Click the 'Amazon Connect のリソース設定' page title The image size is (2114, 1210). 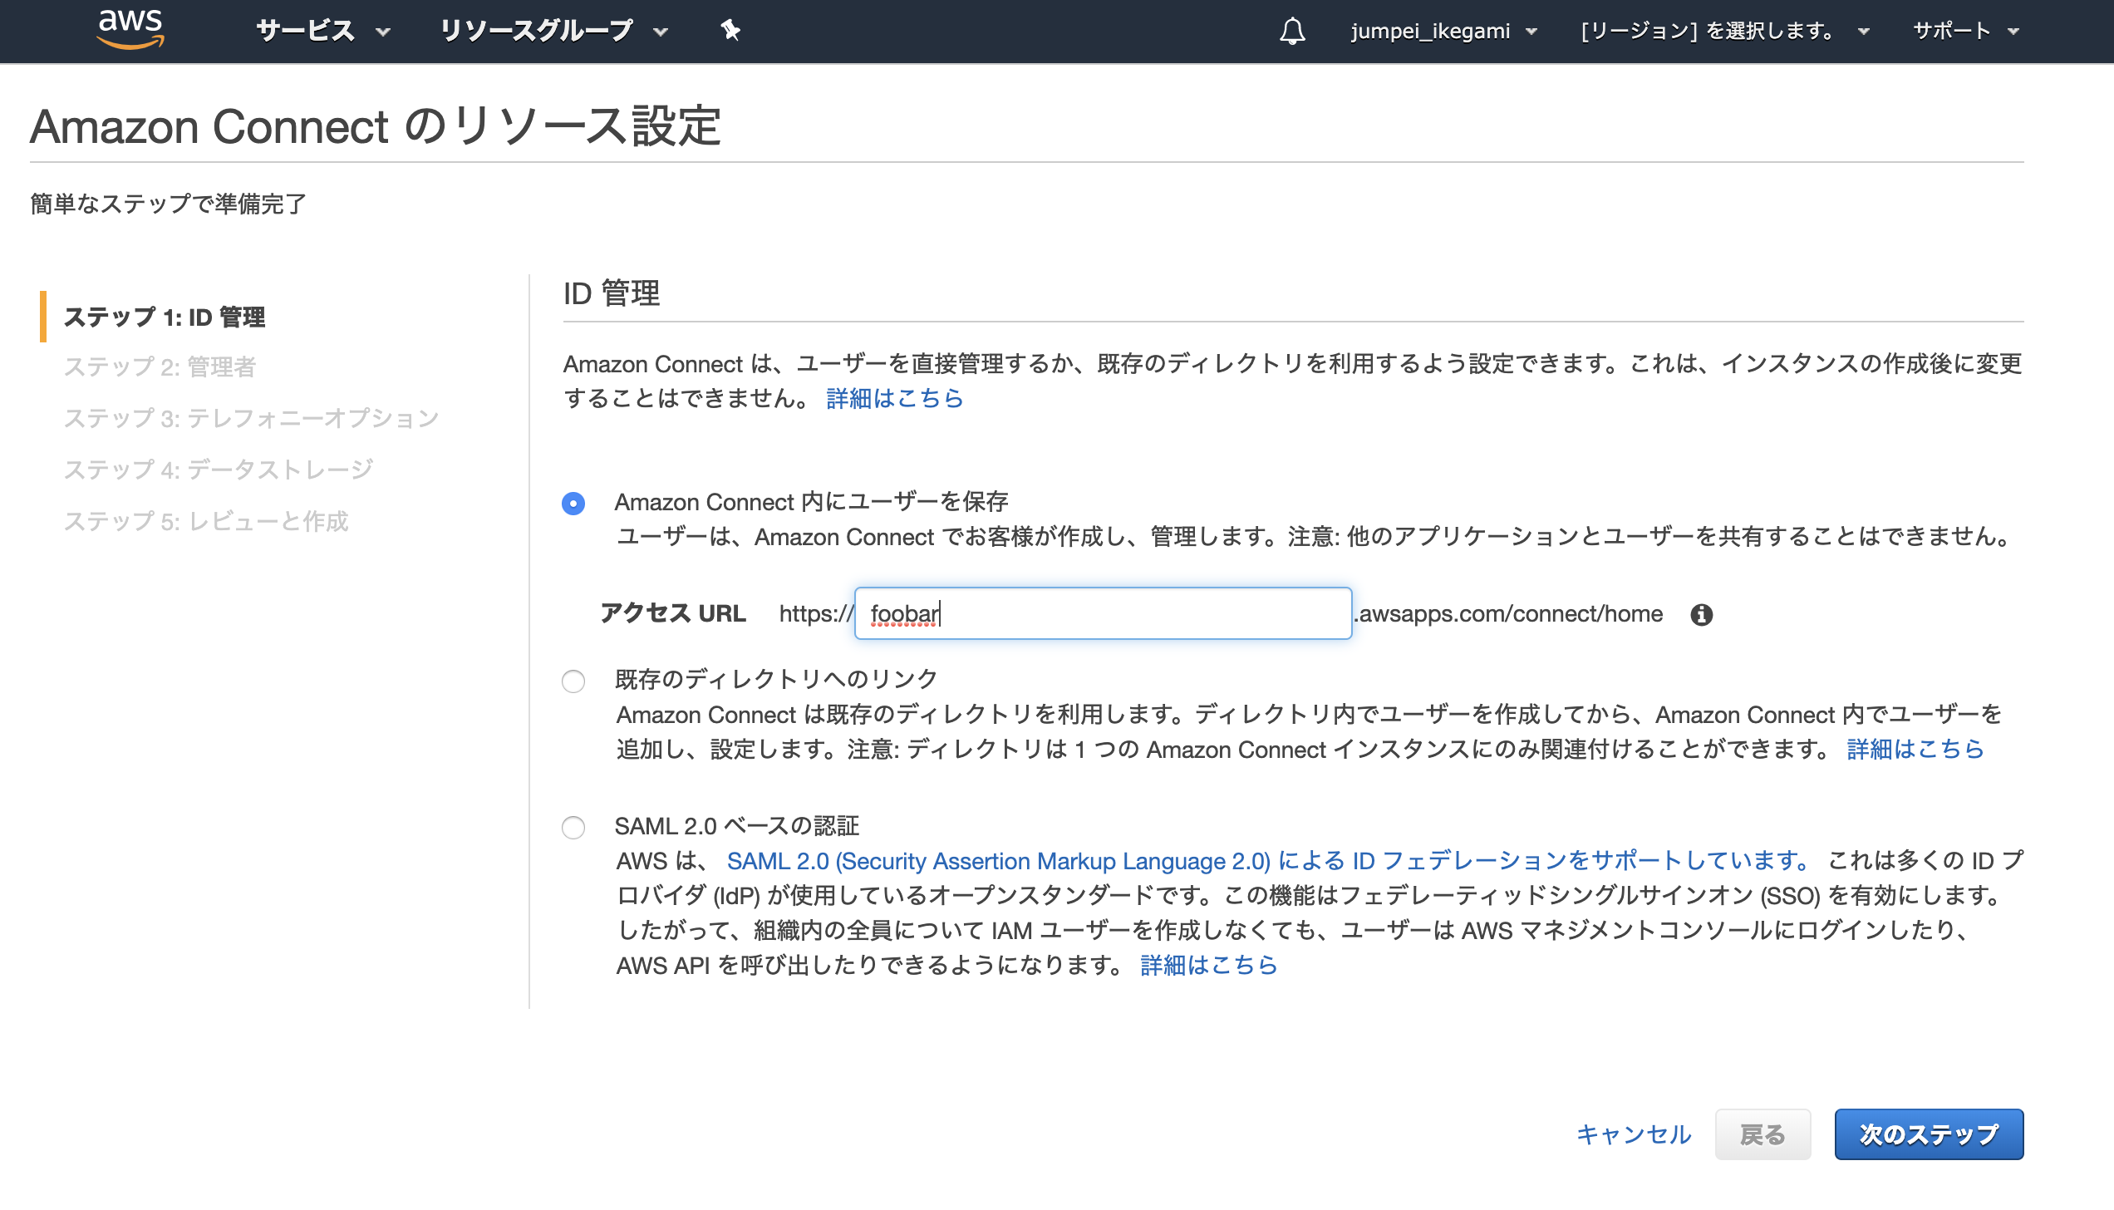point(376,126)
